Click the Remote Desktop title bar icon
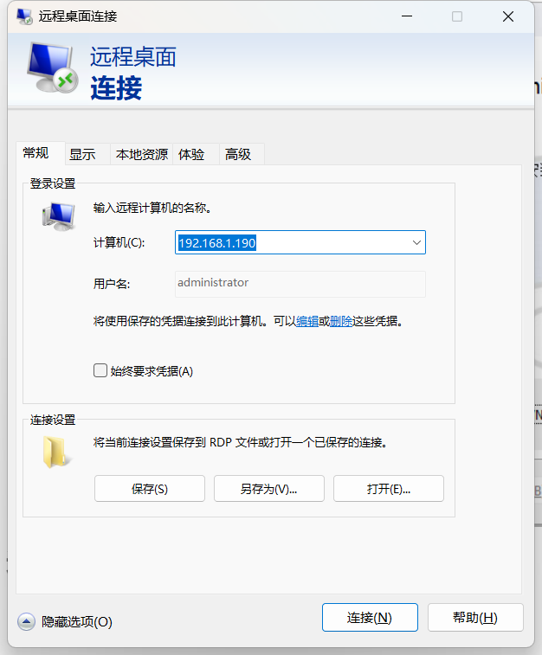Viewport: 542px width, 655px height. tap(24, 16)
